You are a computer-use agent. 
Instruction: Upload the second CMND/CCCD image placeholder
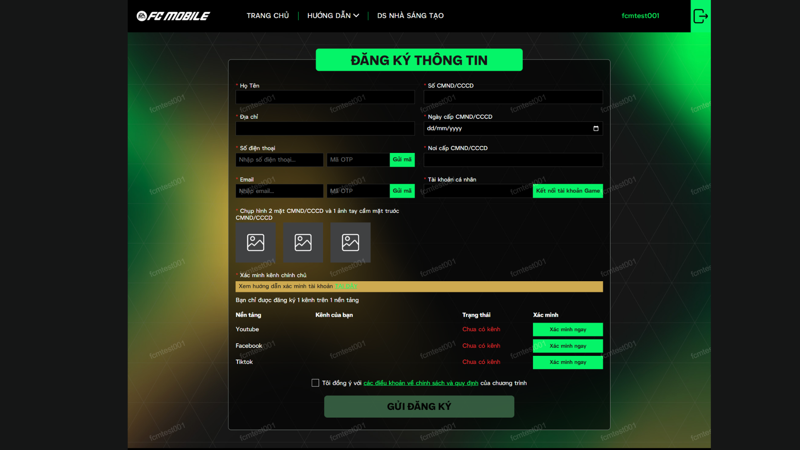click(303, 242)
